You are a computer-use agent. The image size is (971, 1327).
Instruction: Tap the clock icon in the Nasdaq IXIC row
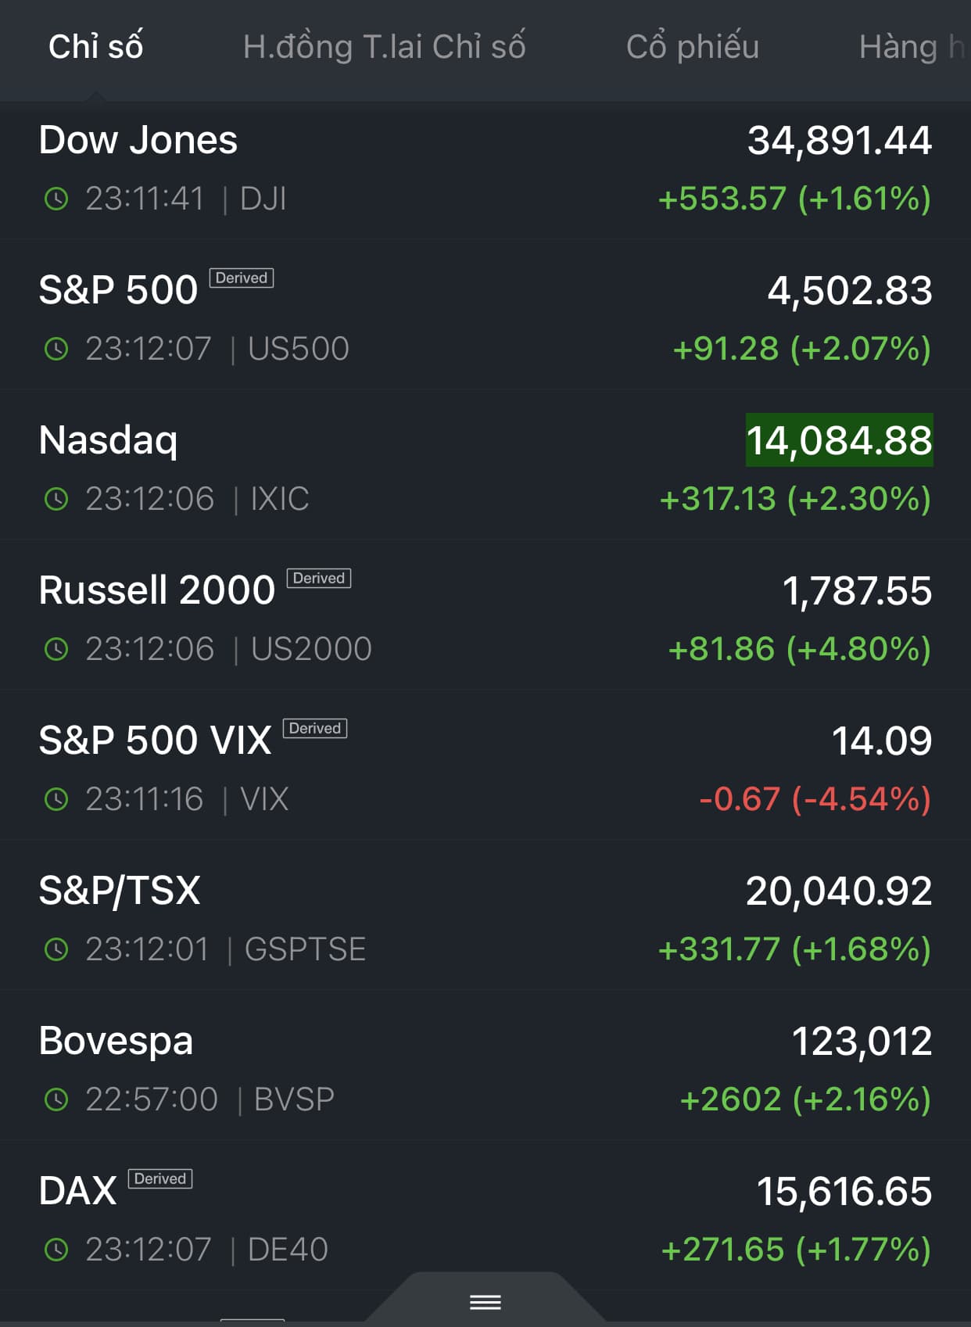(56, 499)
